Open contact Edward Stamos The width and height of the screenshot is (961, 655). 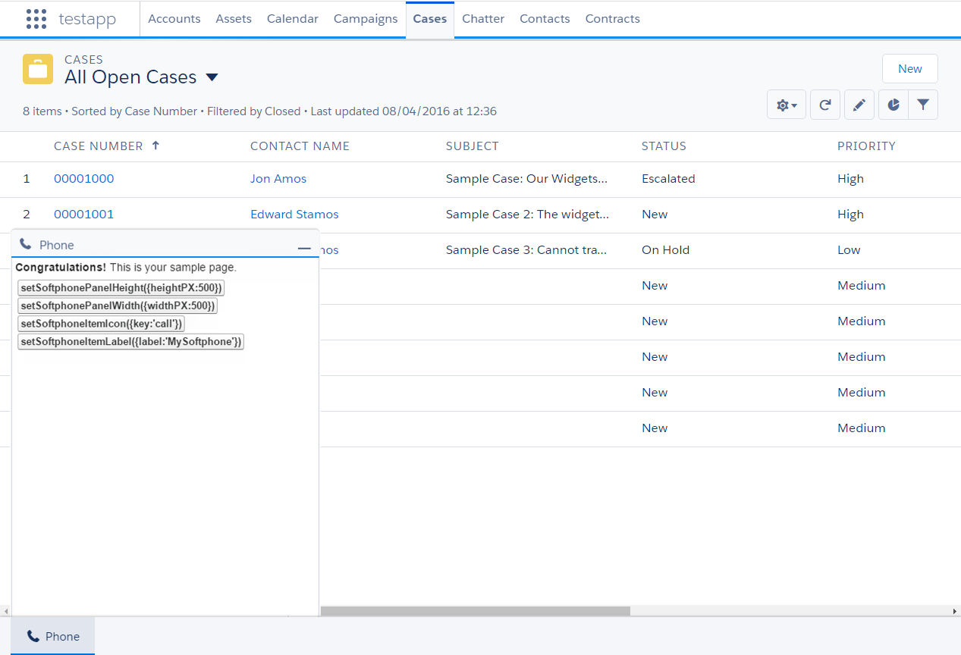(294, 214)
